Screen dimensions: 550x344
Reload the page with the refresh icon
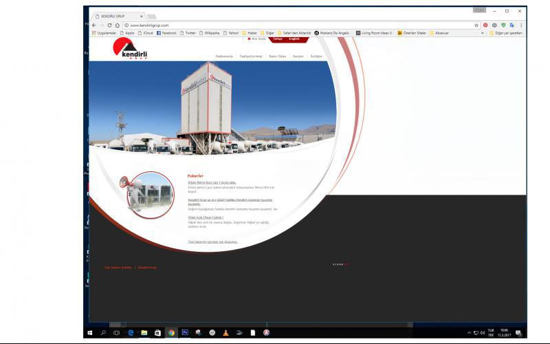click(109, 25)
